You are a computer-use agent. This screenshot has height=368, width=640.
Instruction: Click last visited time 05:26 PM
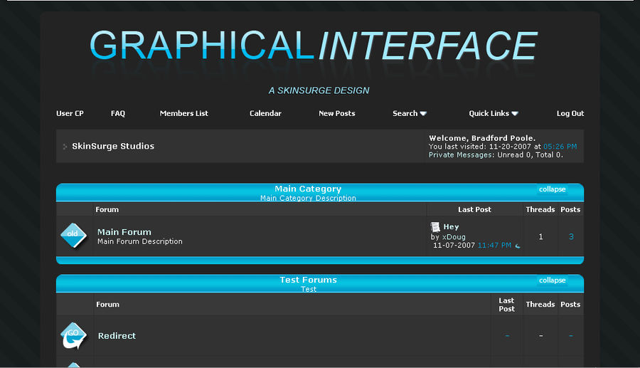(560, 147)
